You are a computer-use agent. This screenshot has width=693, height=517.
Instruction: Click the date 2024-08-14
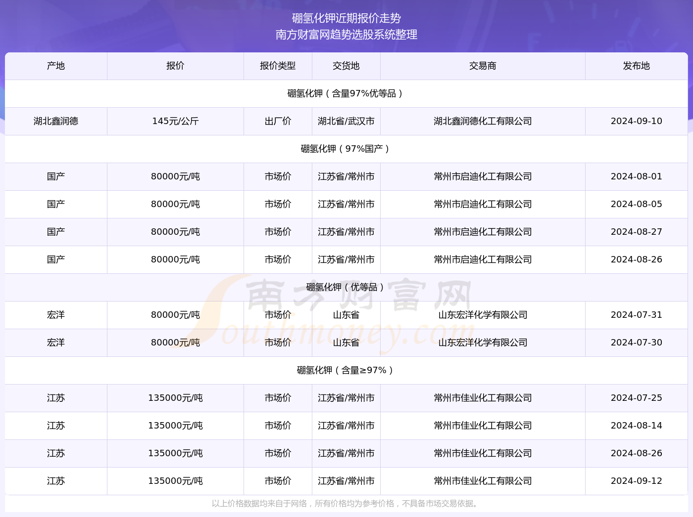(637, 426)
